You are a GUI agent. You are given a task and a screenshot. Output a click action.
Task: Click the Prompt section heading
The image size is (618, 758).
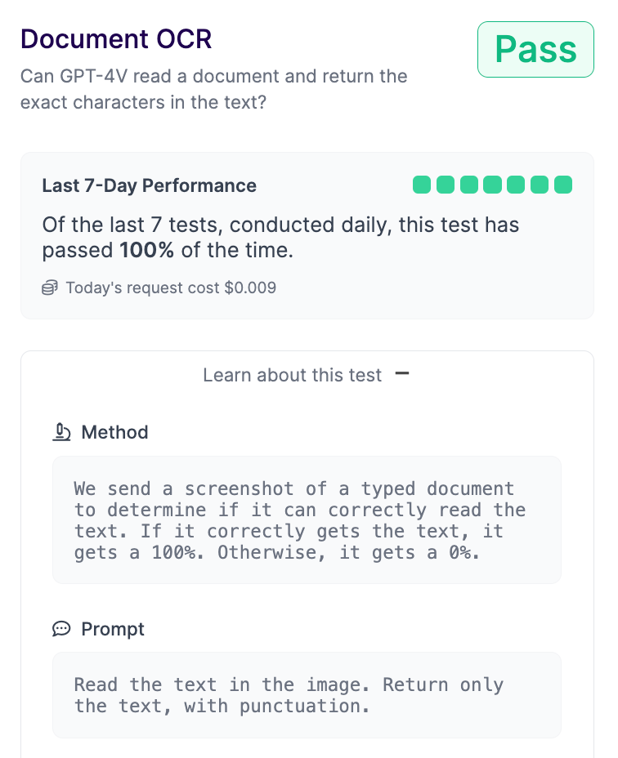tap(113, 629)
